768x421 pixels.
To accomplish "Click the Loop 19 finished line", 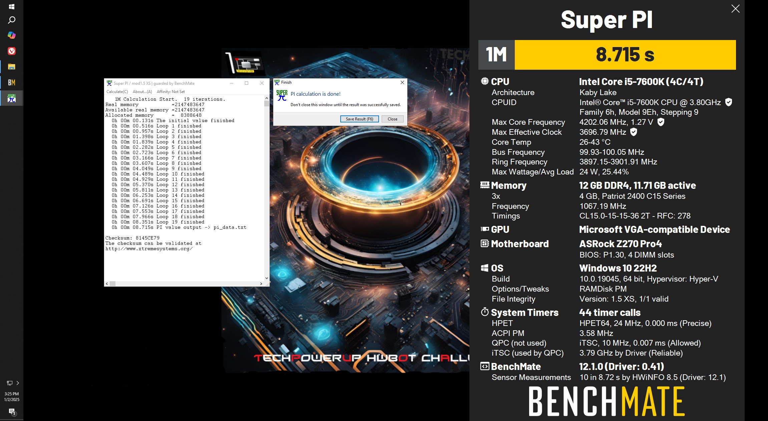I will (158, 222).
